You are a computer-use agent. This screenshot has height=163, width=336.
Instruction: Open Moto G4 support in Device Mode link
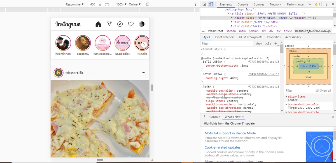pyautogui.click(x=230, y=133)
